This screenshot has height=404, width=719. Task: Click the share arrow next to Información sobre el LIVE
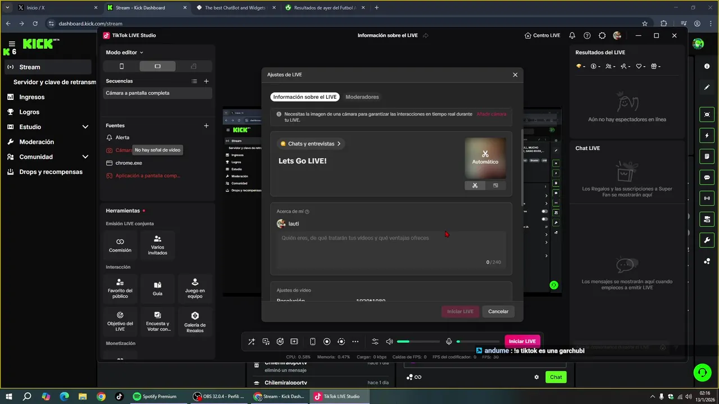(x=426, y=35)
